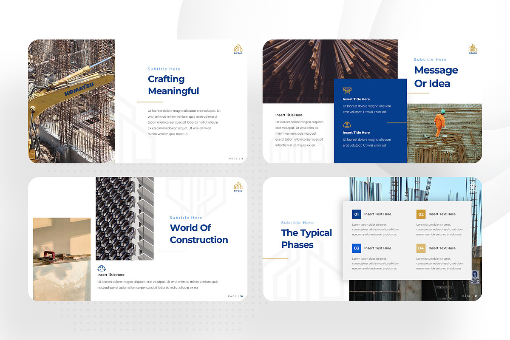Click the gold 02 number badge
510x340 pixels.
click(421, 214)
